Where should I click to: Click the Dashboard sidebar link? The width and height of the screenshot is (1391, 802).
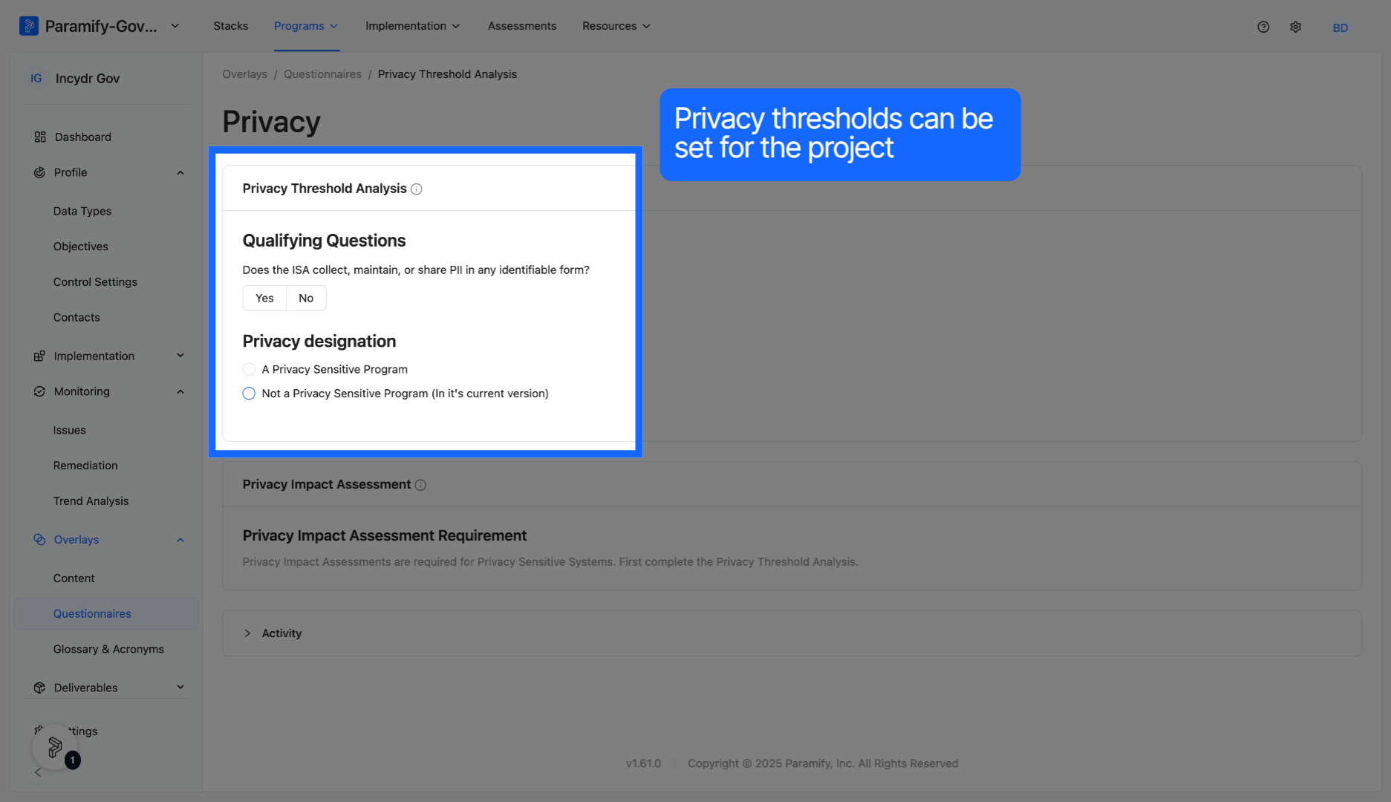[x=83, y=137]
